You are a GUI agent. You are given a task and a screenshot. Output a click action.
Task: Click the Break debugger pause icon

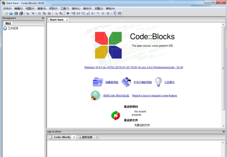click(x=103, y=13)
